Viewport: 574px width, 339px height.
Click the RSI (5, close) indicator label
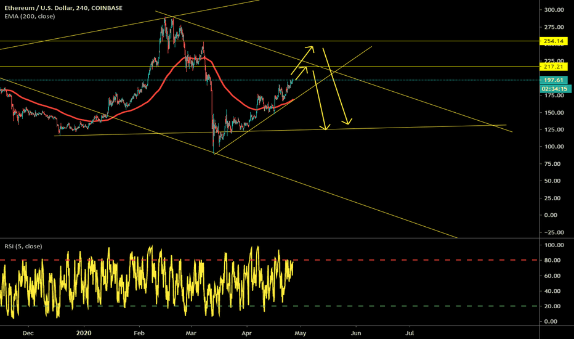click(x=23, y=247)
